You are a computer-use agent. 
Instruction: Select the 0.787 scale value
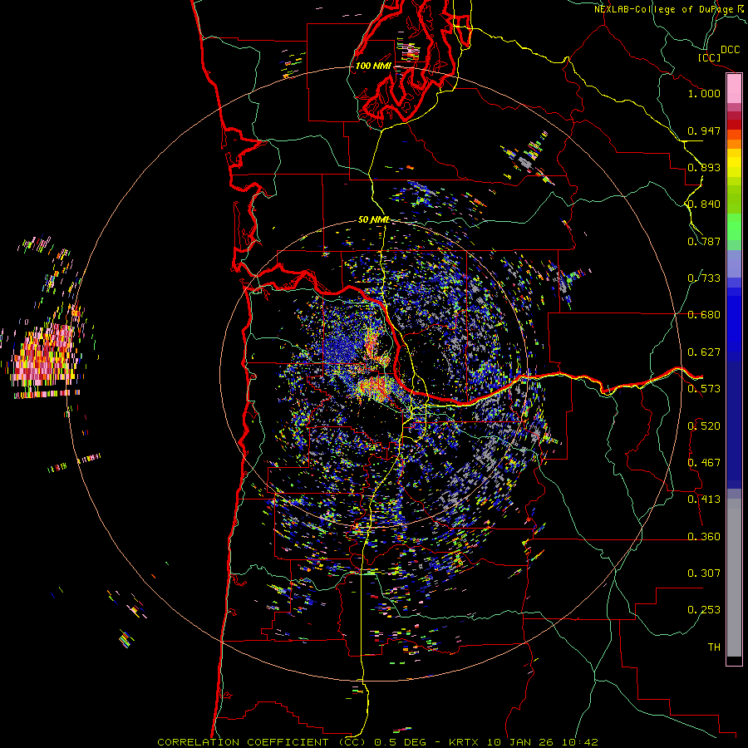pos(704,241)
